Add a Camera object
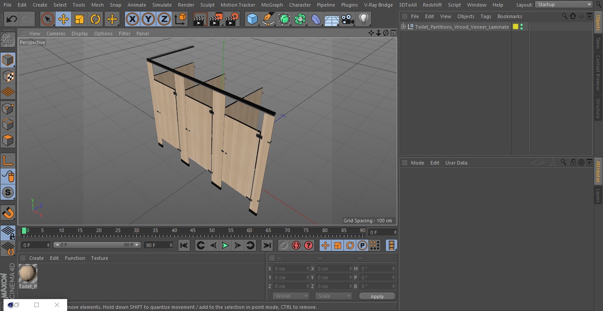 [x=348, y=19]
